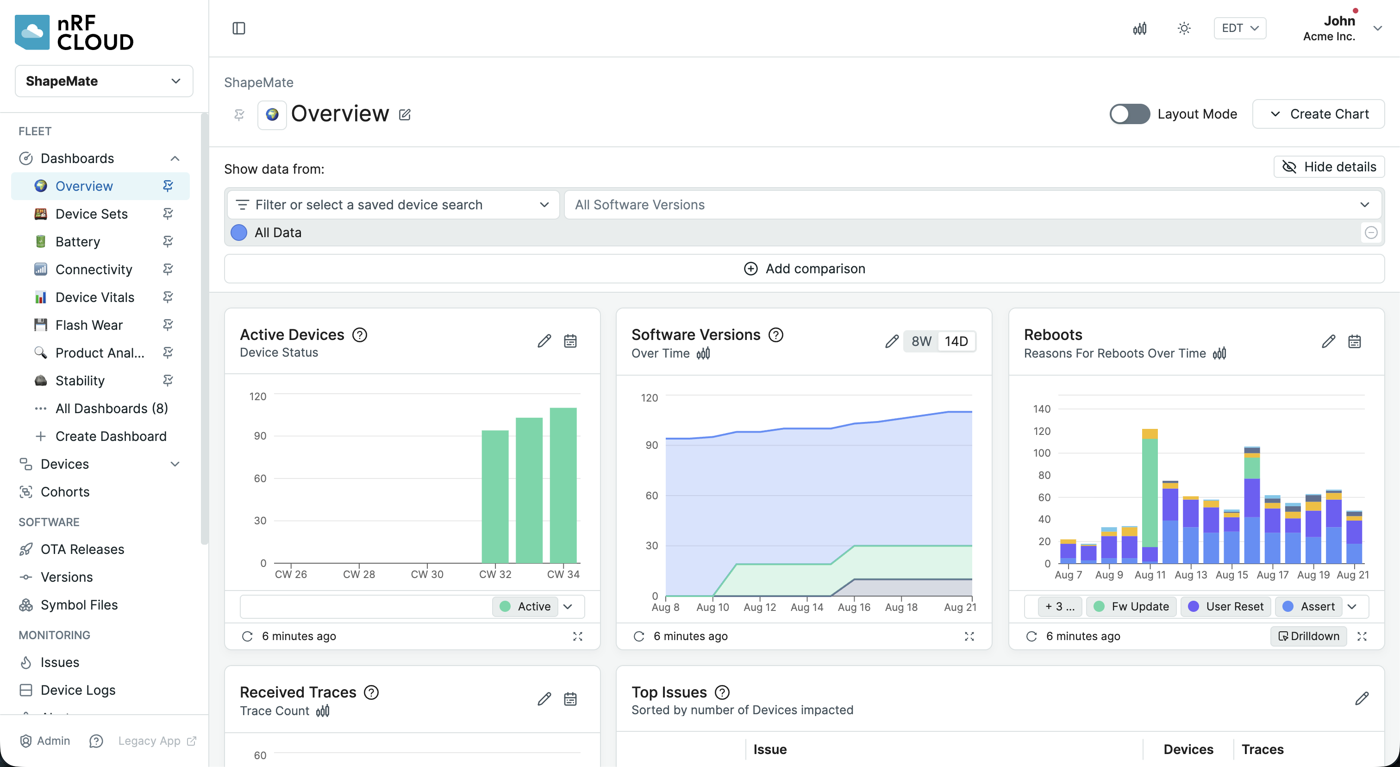Open the Device Sets dashboard
Viewport: 1400px width, 767px height.
(91, 214)
